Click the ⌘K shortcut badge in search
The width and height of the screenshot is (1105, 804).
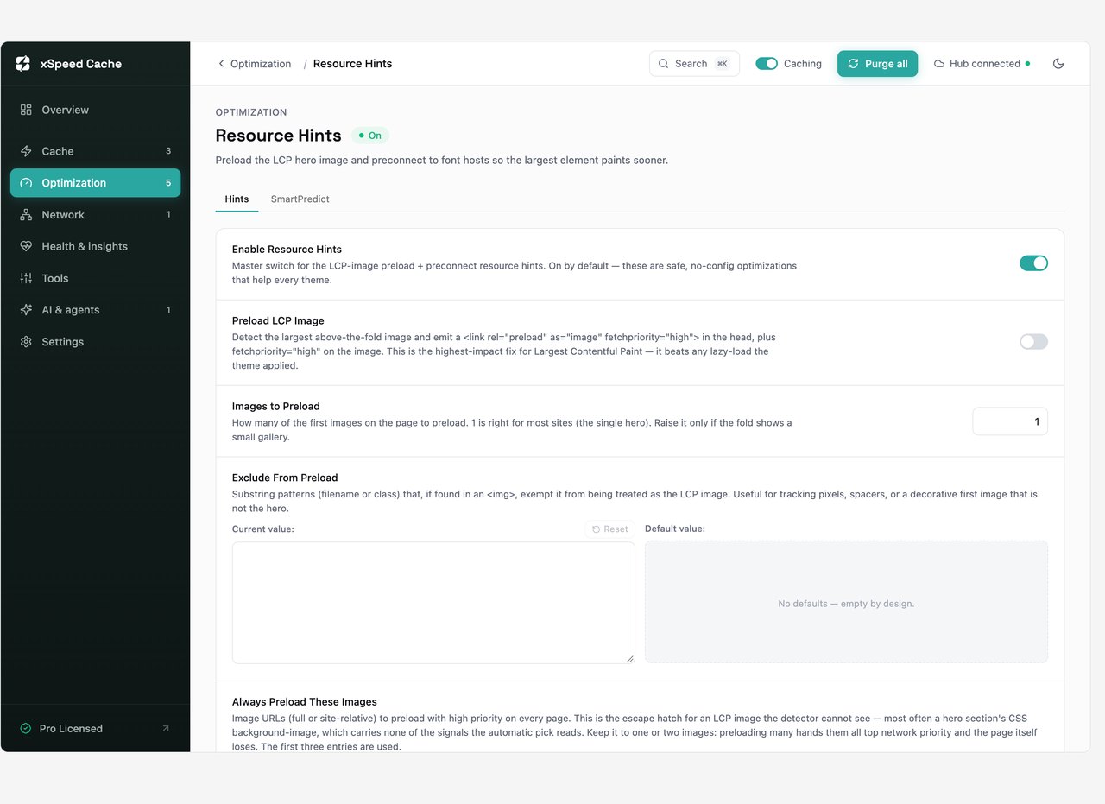coord(723,64)
